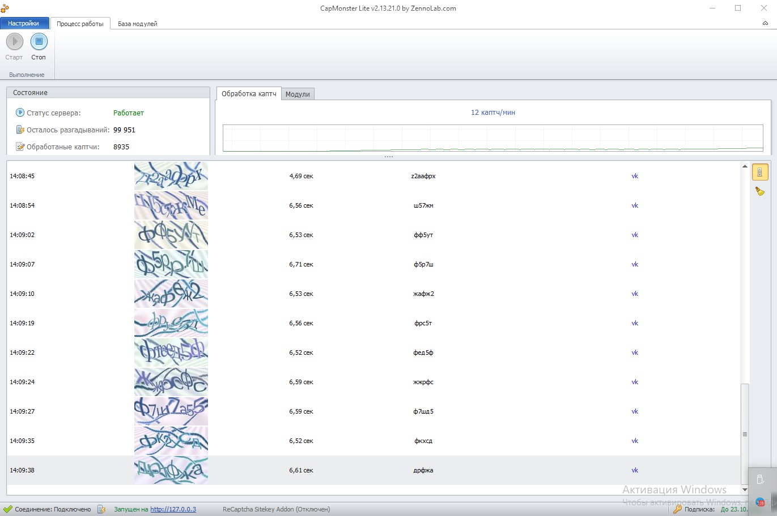
Task: Click the server status icon
Action: tap(20, 113)
